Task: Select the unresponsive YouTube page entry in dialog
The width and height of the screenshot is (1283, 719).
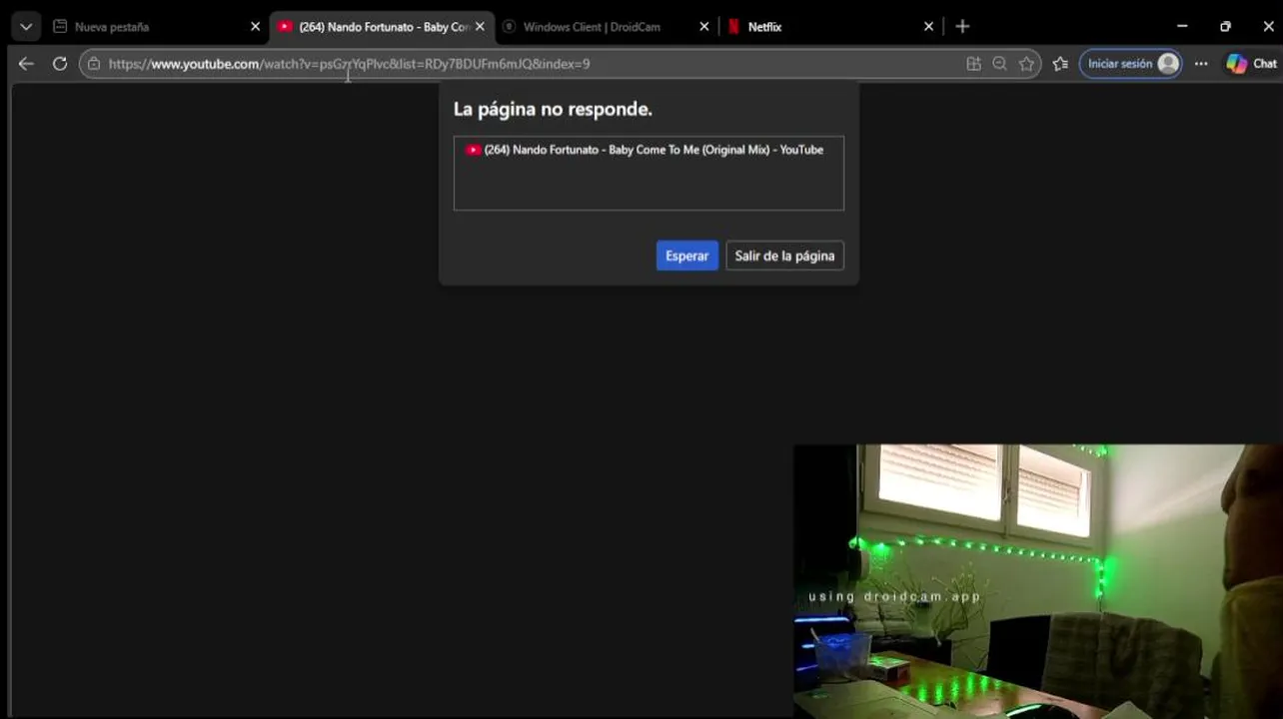Action: coord(648,150)
